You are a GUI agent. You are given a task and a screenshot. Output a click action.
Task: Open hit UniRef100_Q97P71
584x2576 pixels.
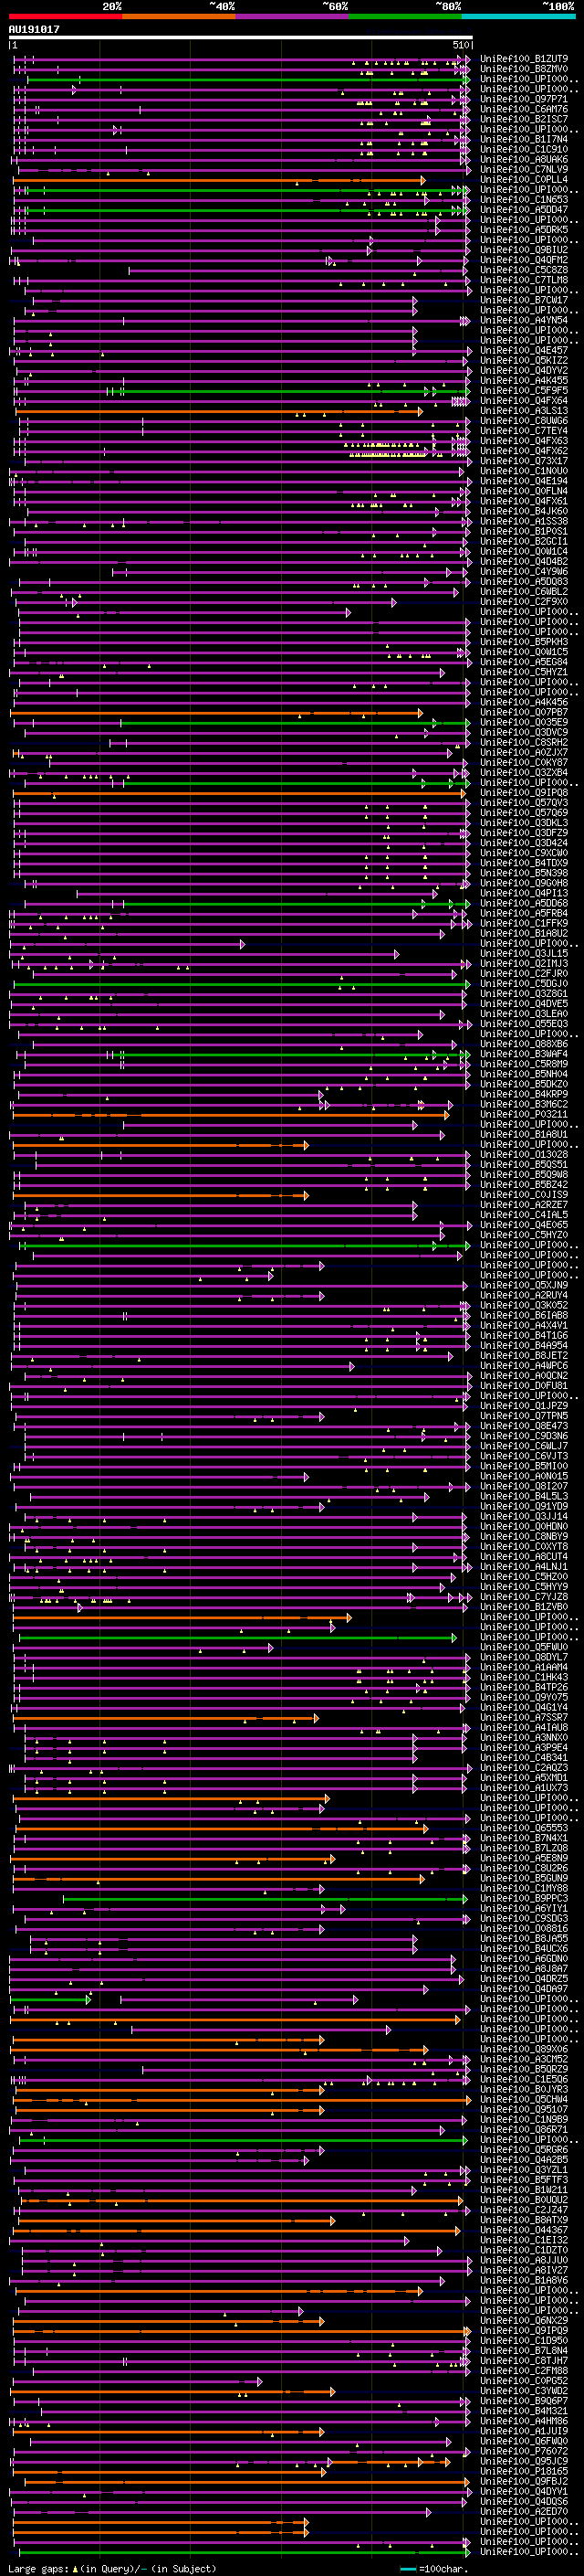tap(524, 99)
